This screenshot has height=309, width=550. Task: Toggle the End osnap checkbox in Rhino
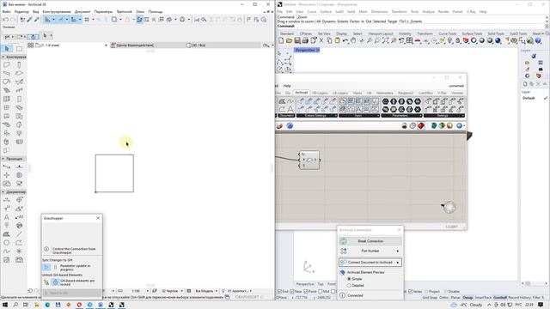pyautogui.click(x=279, y=292)
